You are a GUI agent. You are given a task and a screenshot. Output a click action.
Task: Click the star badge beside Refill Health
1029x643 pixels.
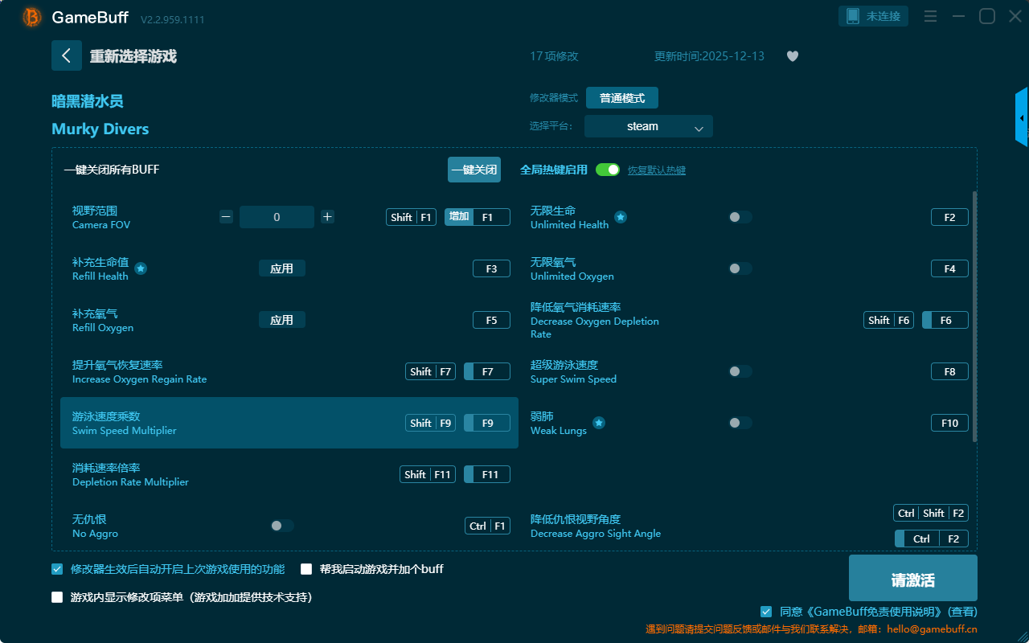tap(141, 268)
